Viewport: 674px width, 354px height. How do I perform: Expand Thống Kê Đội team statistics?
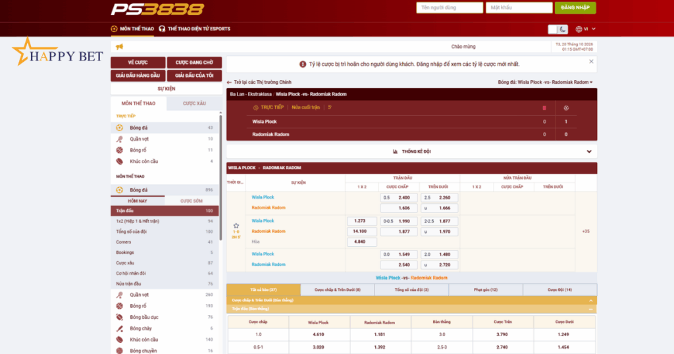coord(411,151)
